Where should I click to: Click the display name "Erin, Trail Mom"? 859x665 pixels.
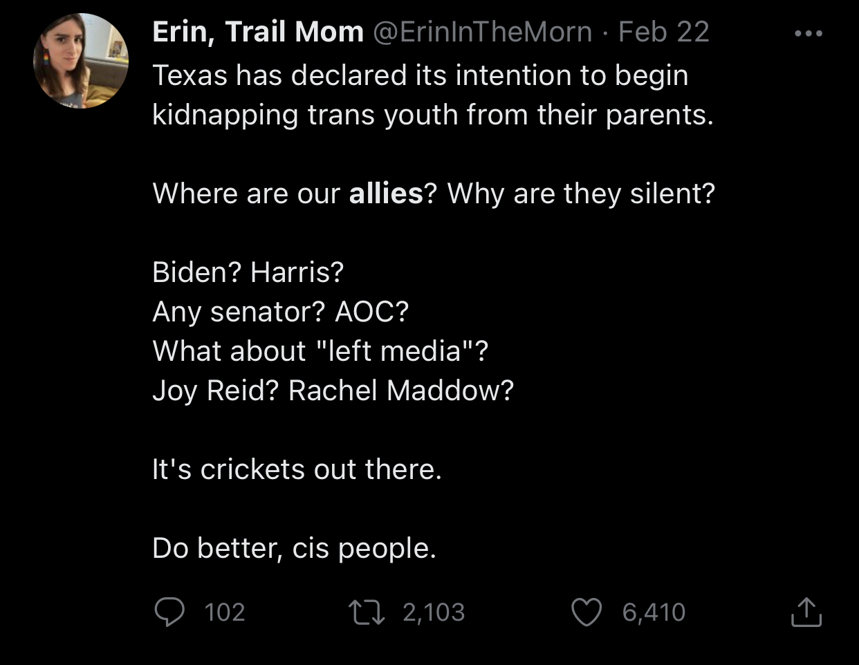coord(257,32)
